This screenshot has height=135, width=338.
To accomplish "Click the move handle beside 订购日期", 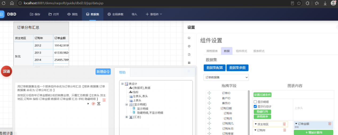I will click(209, 108).
